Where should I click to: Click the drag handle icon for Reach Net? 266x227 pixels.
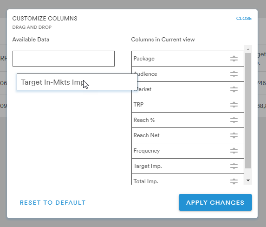[234, 135]
